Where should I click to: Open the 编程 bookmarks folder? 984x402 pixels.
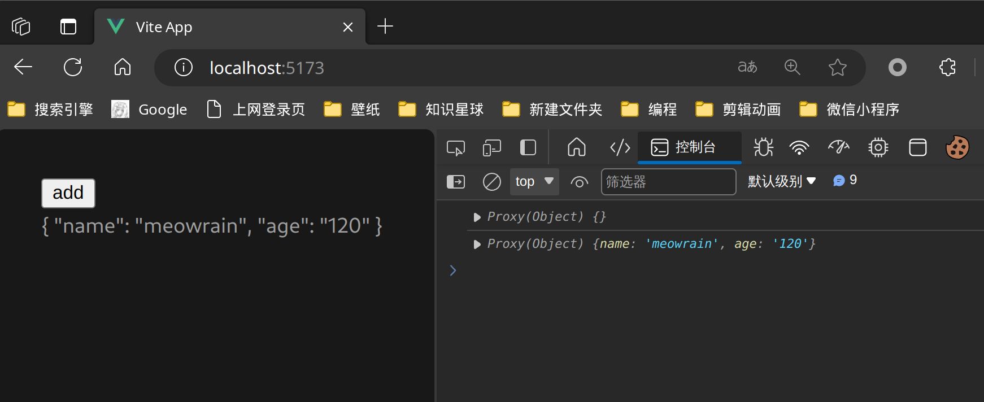[649, 109]
